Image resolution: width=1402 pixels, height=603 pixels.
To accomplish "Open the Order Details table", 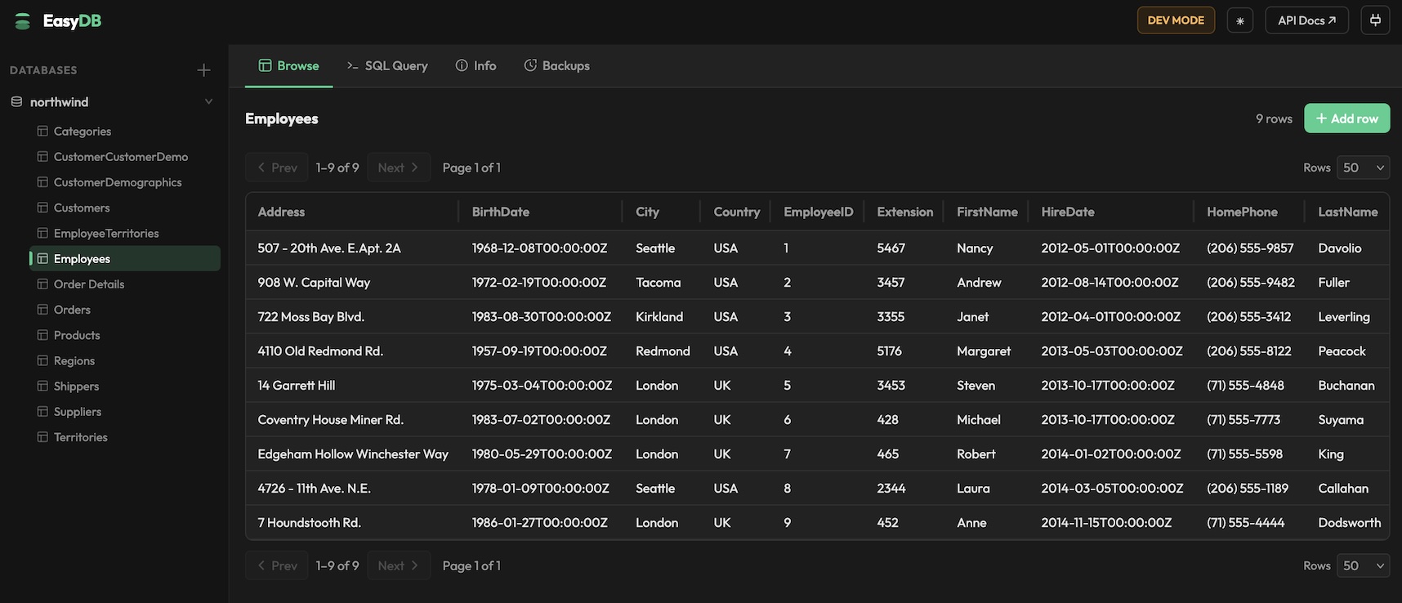I will pyautogui.click(x=125, y=284).
